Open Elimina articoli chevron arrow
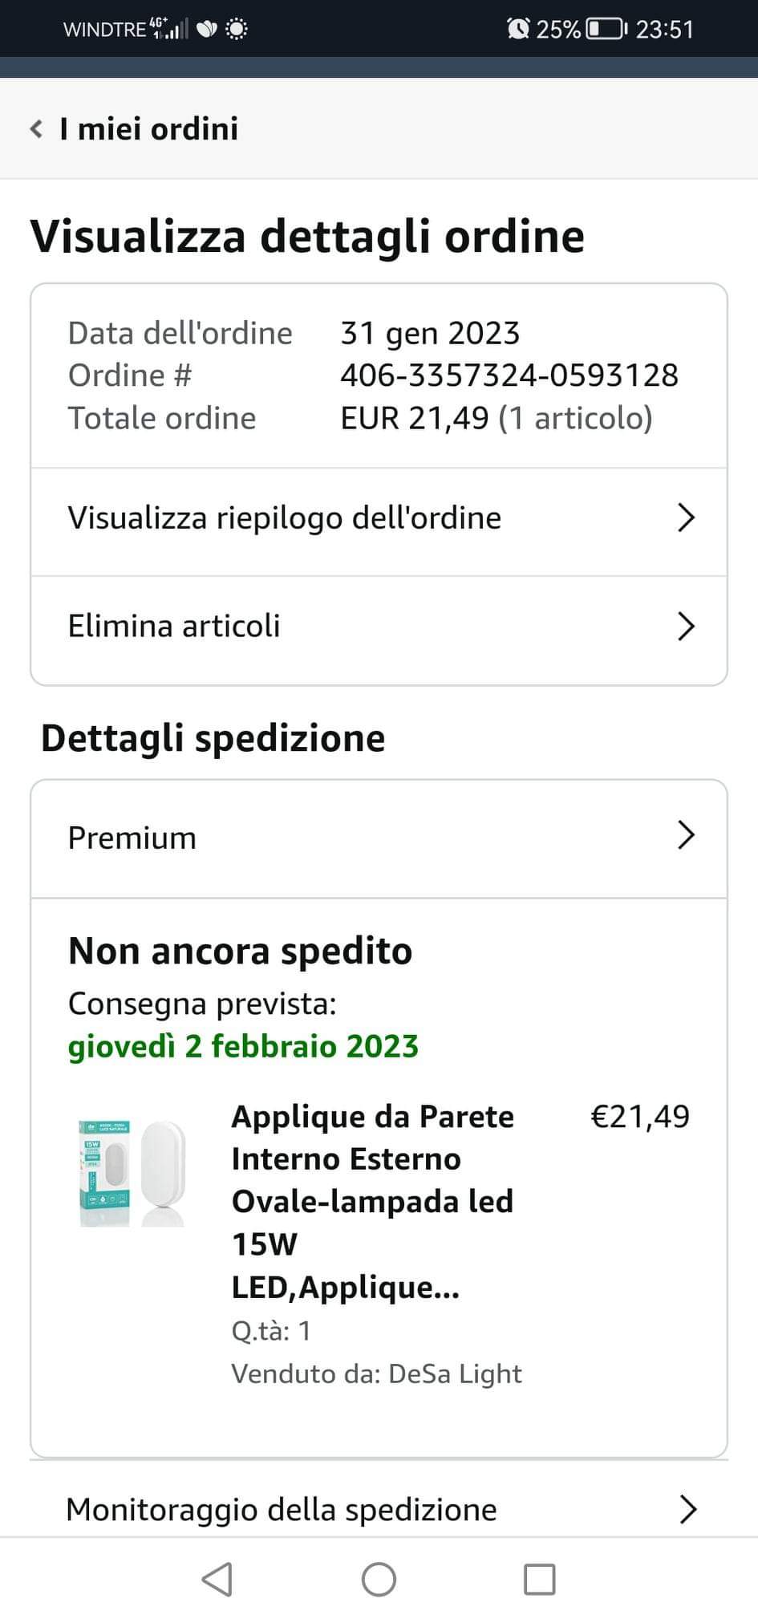 (x=685, y=627)
